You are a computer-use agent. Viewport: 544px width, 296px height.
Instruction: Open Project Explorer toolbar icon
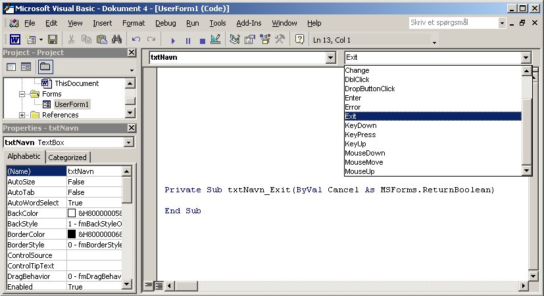(235, 39)
